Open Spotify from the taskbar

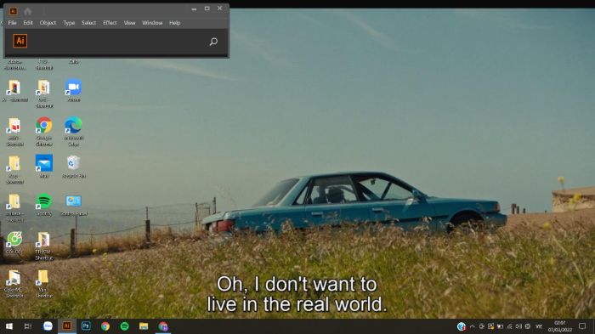coord(124,326)
